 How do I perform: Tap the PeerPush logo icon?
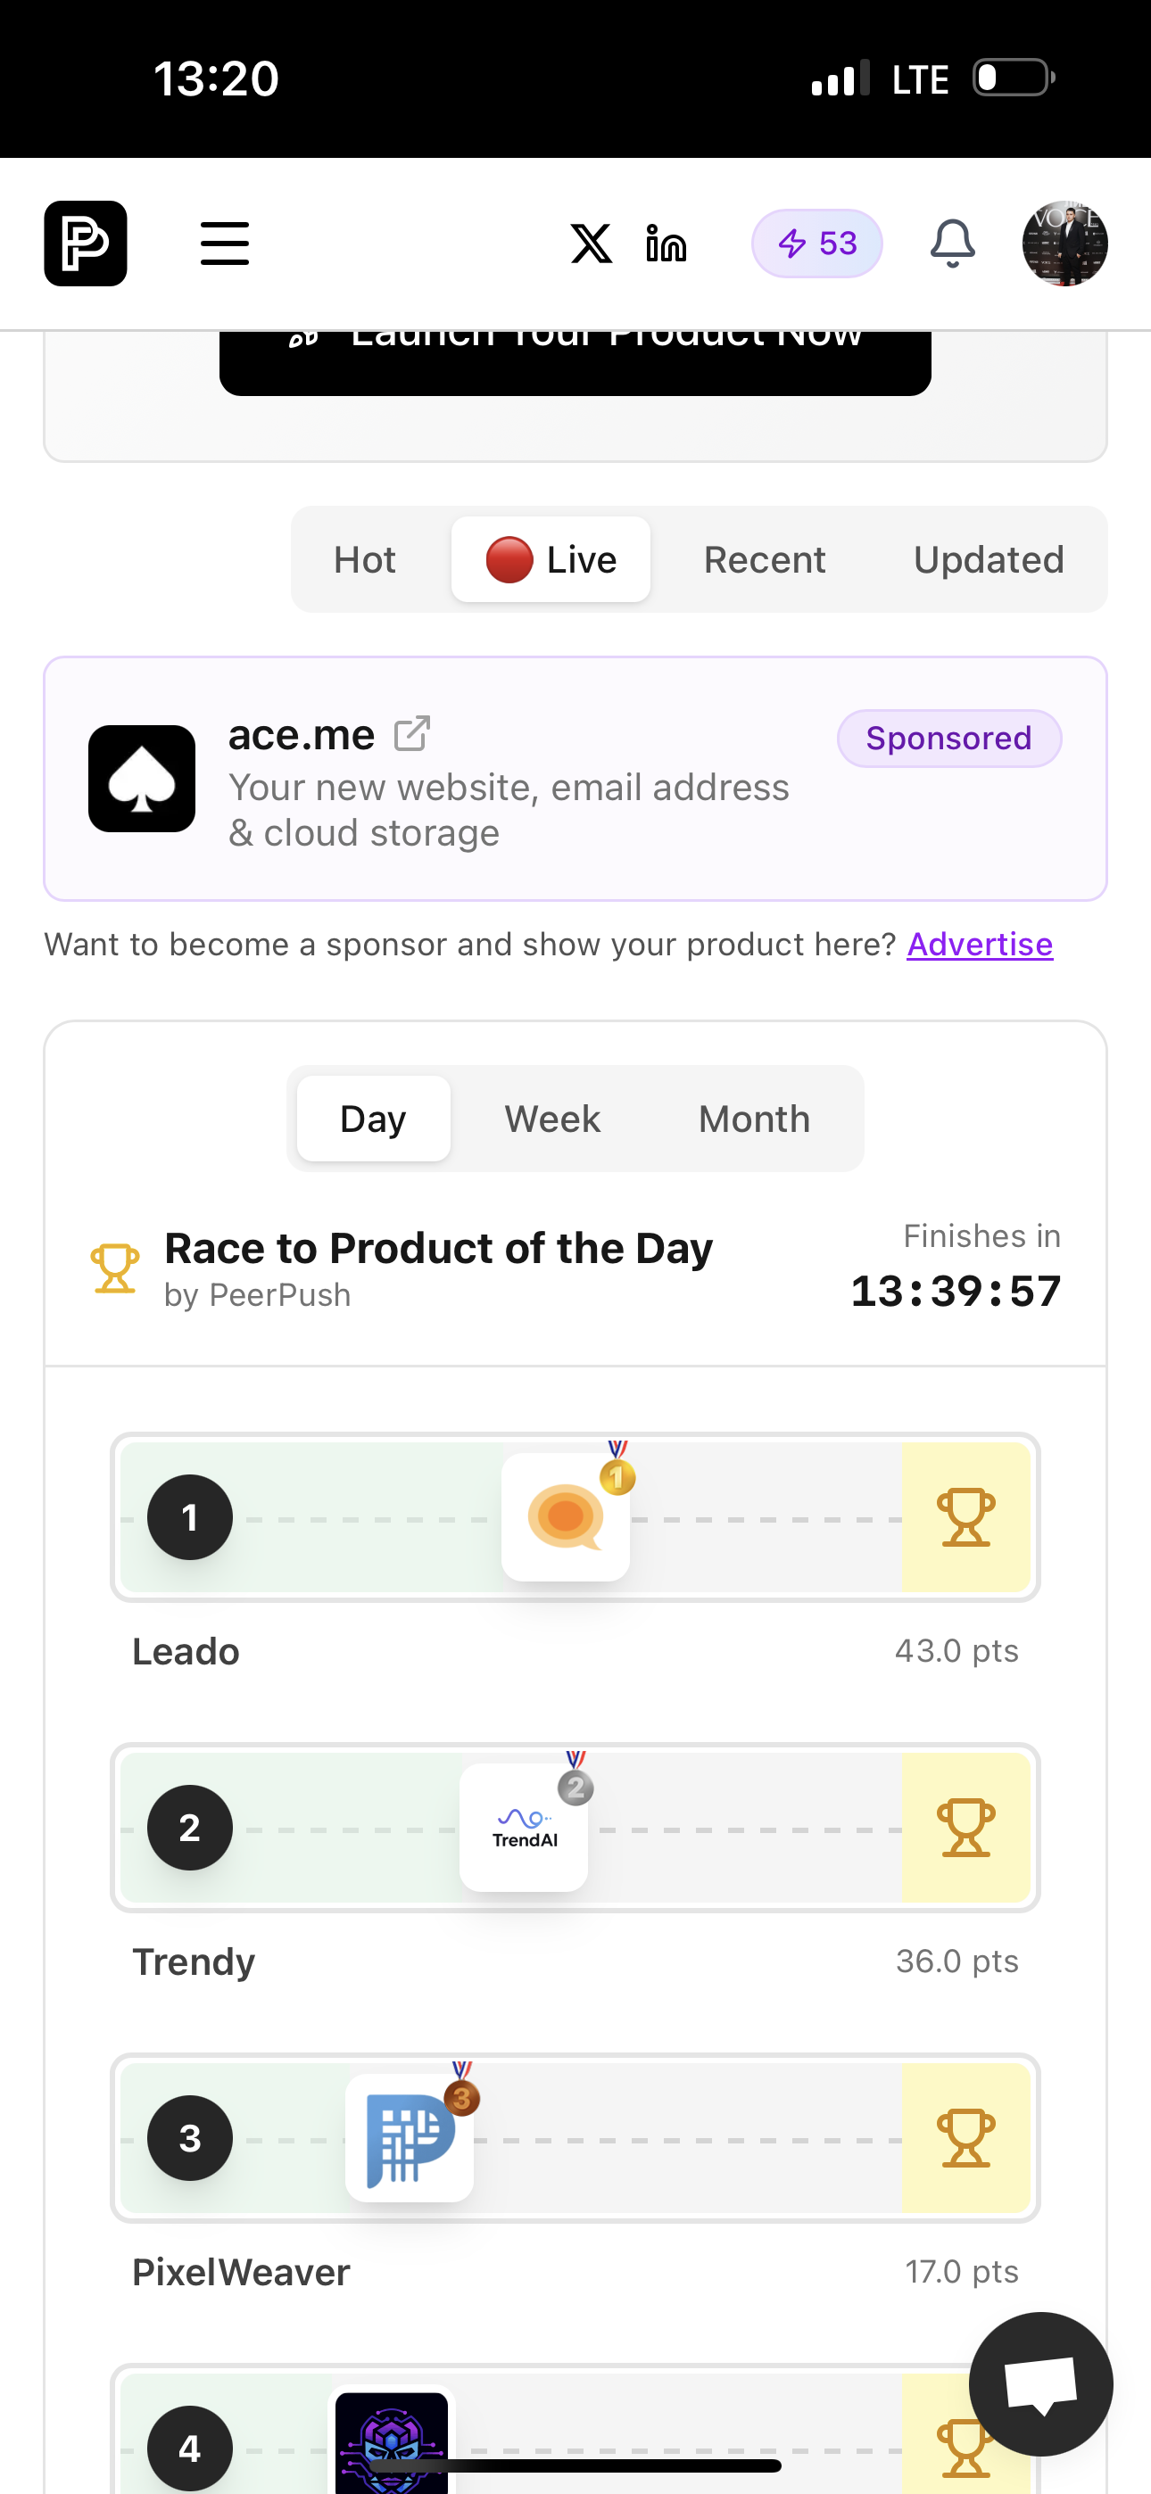[86, 243]
